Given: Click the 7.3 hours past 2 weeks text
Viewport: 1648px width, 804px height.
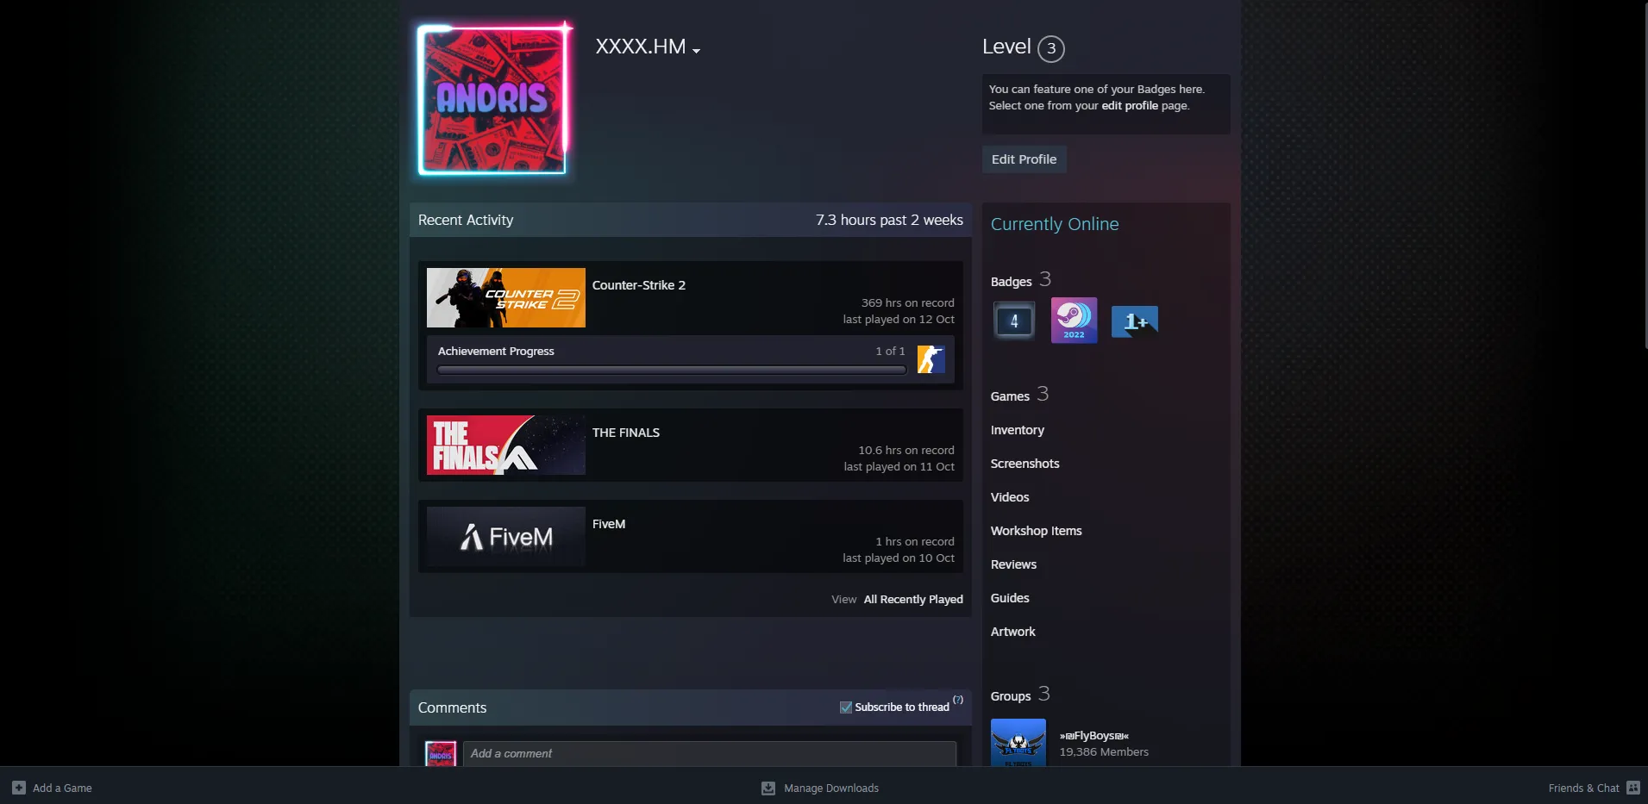Looking at the screenshot, I should coord(889,220).
